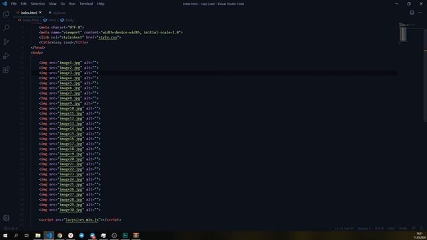Open the File menu
427x240 pixels.
tap(13, 4)
